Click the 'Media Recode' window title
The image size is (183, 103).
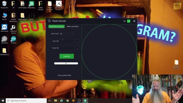(59, 21)
